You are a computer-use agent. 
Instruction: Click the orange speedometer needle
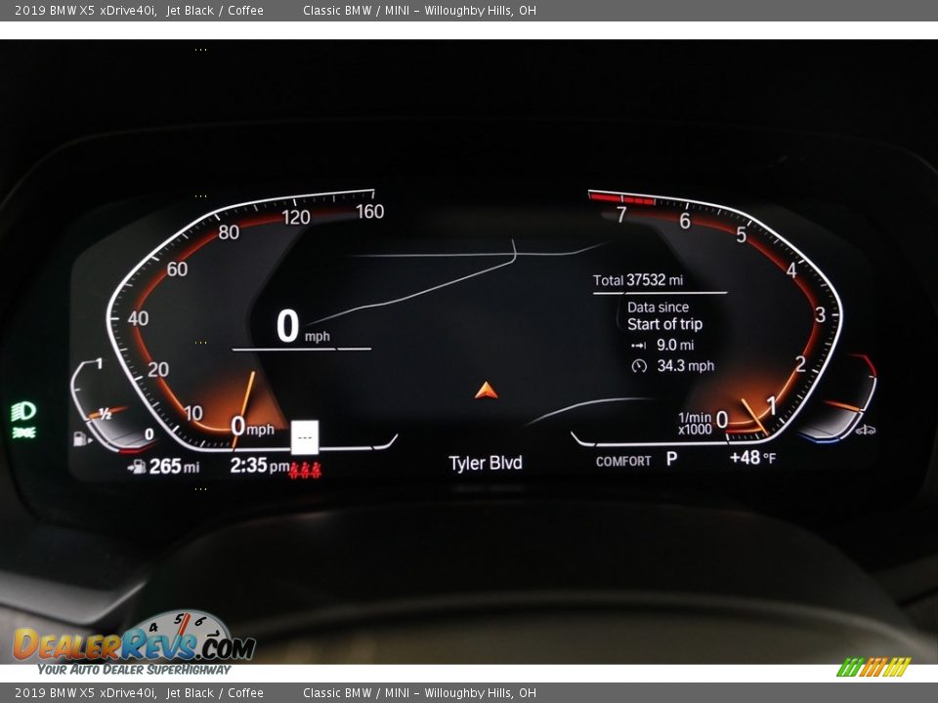click(244, 410)
